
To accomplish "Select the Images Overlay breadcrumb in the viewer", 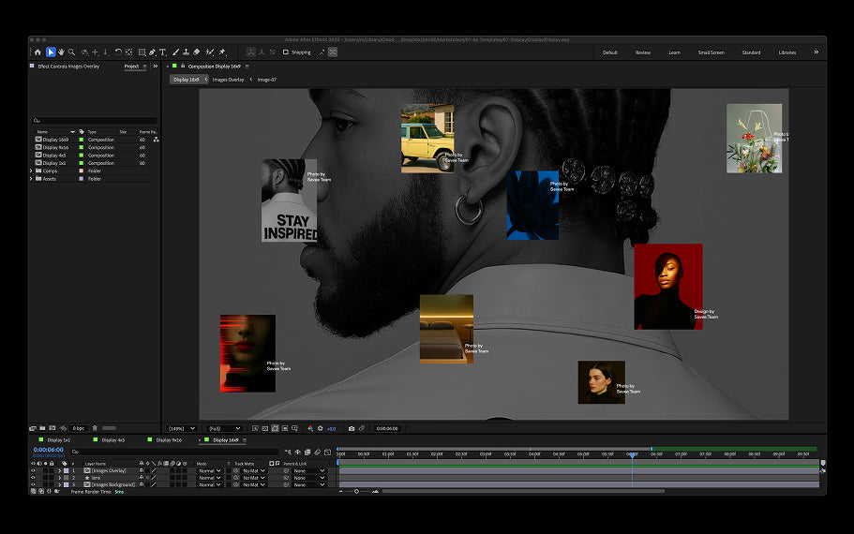I will 228,80.
